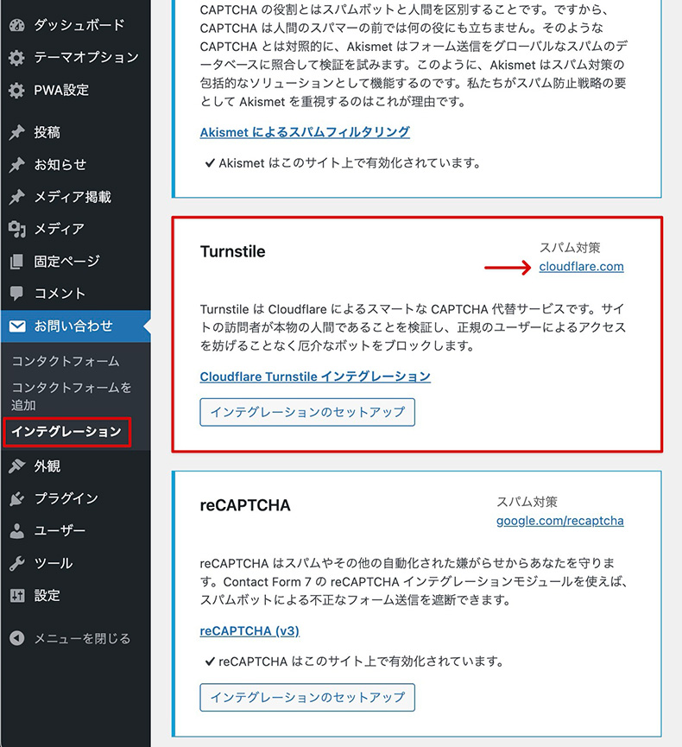Viewport: 682px width, 747px height.
Task: Open the 設定 menu
Action: pos(47,595)
